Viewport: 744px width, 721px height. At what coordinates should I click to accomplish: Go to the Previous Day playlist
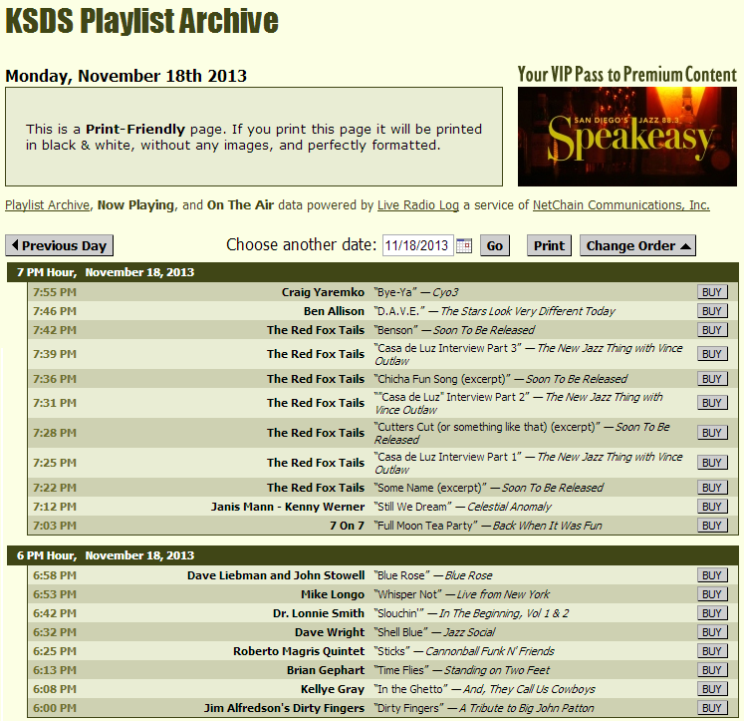[60, 245]
